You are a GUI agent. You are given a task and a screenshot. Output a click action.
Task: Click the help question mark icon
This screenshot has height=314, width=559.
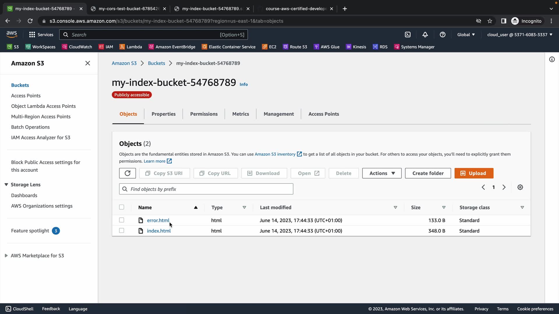point(443,35)
